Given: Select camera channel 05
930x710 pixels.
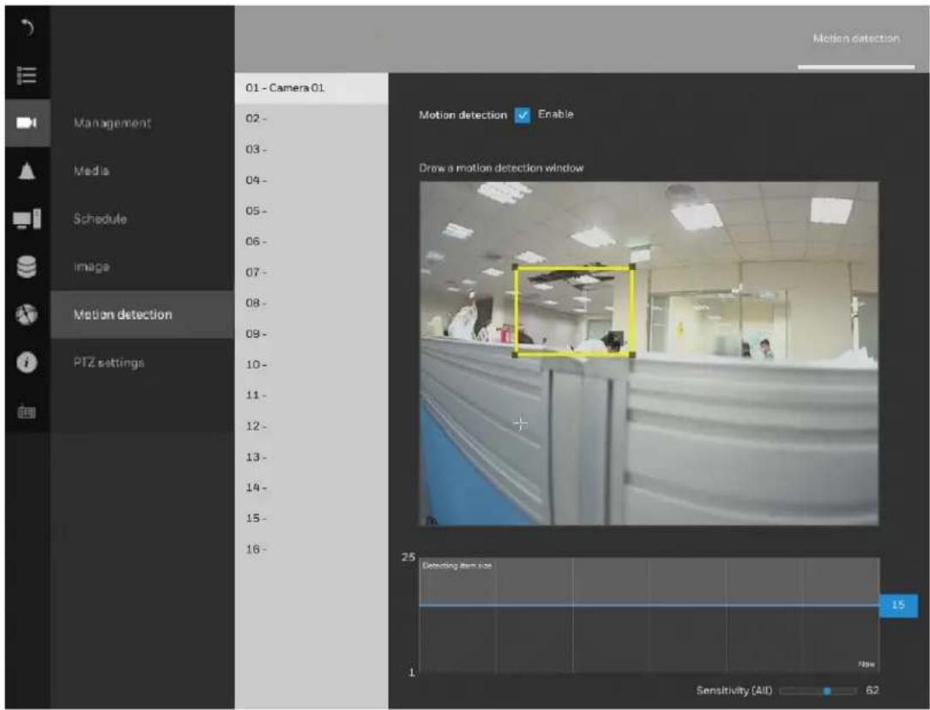Looking at the screenshot, I should point(311,211).
